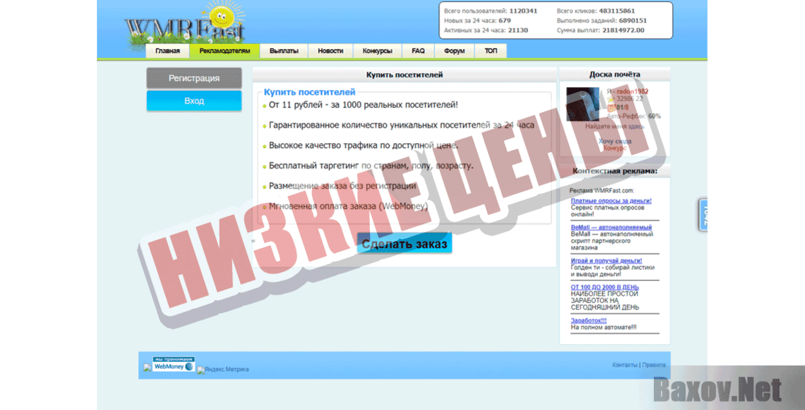Click the Хочу сюда link on honor board
Viewport: 805px width, 410px height.
pos(615,141)
